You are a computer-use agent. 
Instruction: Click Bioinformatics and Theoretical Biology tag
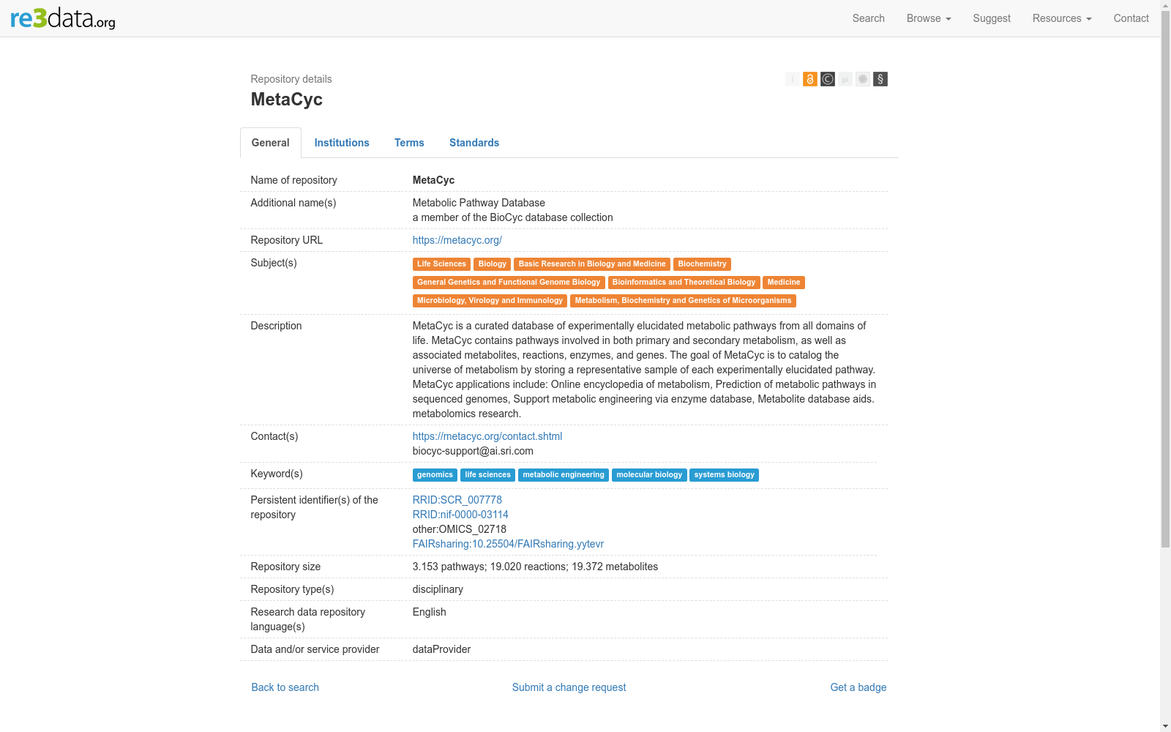(x=684, y=283)
